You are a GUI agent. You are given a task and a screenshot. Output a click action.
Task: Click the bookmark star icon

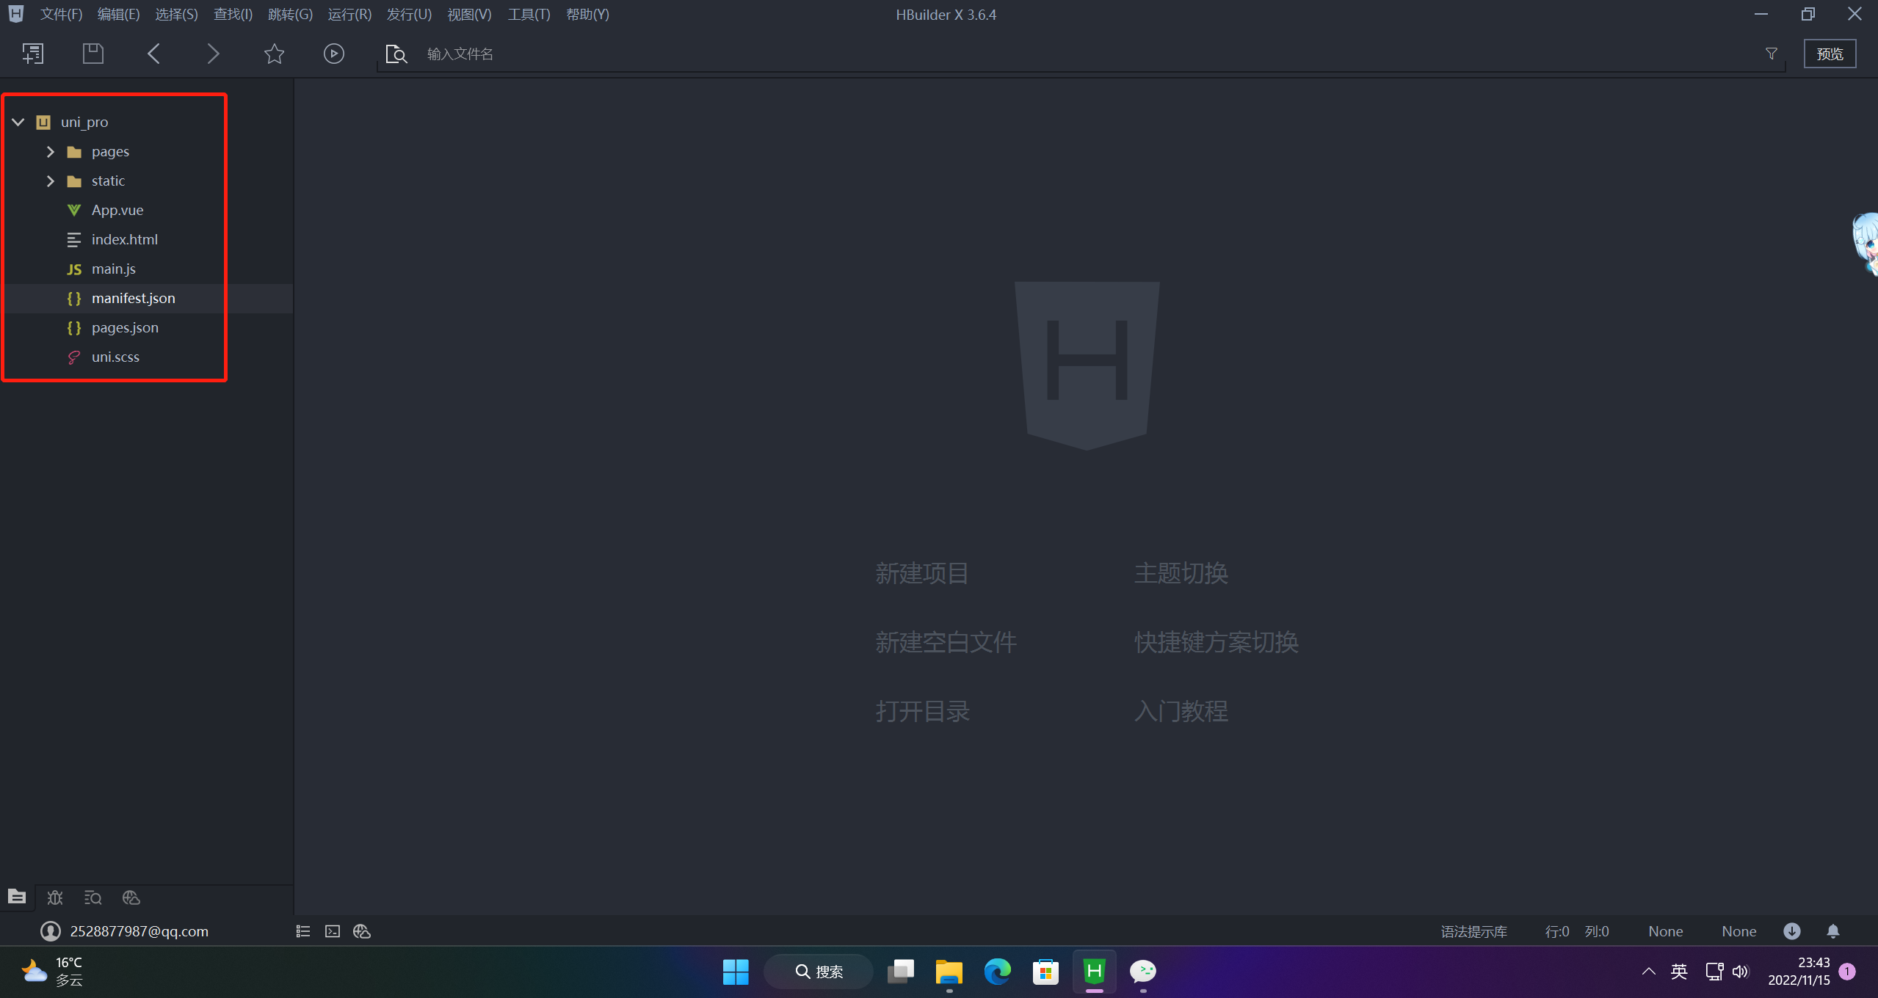pos(274,54)
